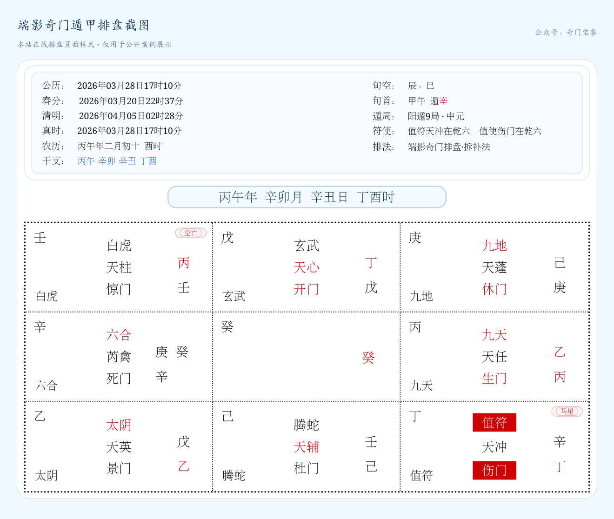
Task: Click the black 值符 label beside 伤门
Action: point(421,476)
